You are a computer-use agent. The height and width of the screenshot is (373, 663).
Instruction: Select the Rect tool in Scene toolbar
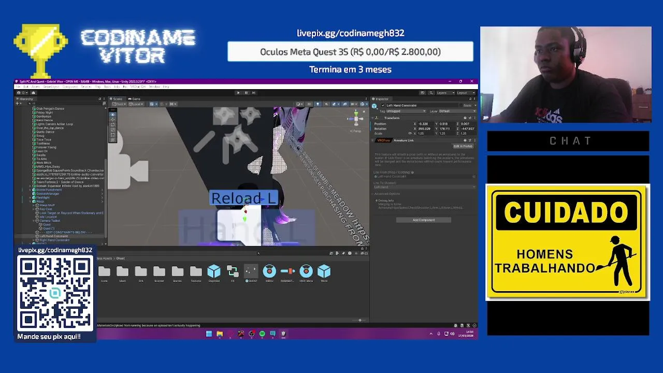coord(112,135)
